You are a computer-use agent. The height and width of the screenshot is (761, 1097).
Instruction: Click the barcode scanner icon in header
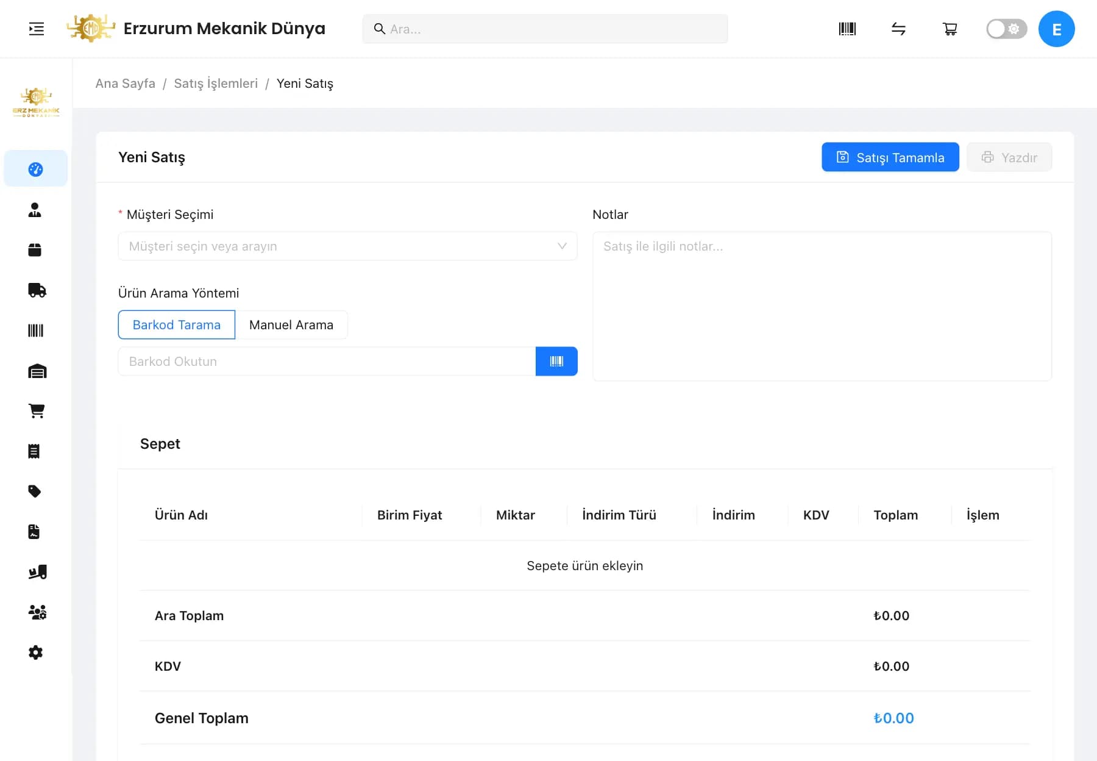(847, 29)
